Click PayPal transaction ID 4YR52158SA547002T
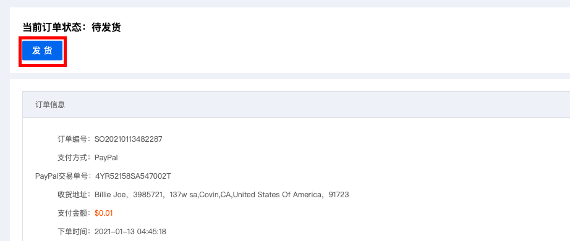570x241 pixels. pyautogui.click(x=133, y=176)
